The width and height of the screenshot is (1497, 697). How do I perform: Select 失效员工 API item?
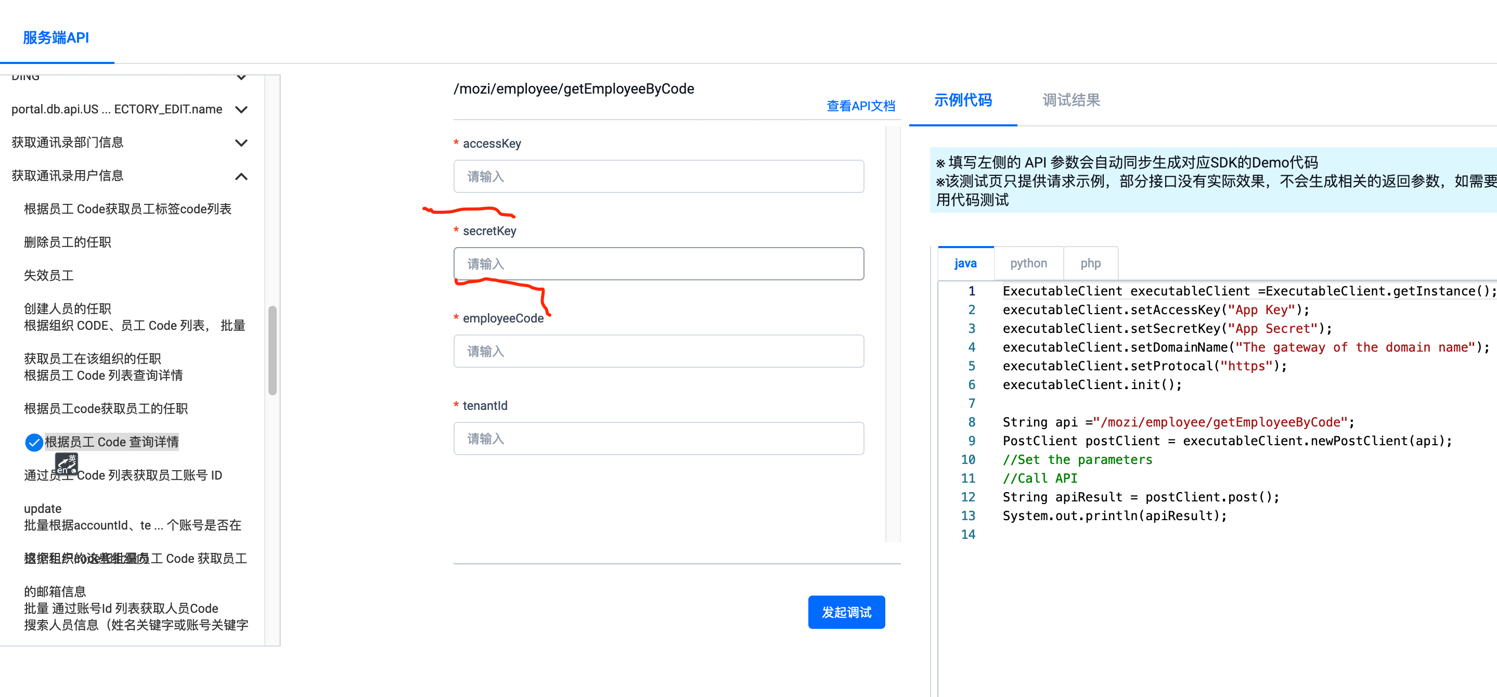[49, 276]
